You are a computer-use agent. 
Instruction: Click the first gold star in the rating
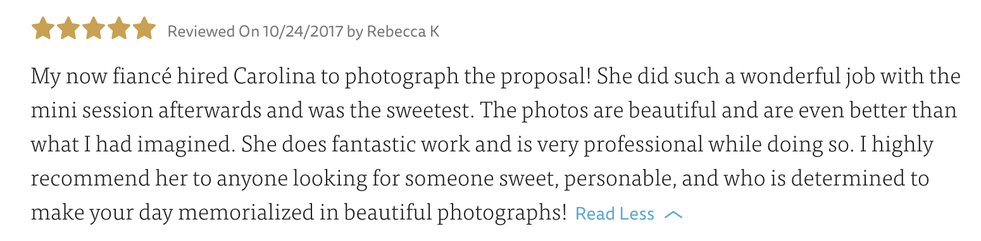(43, 29)
